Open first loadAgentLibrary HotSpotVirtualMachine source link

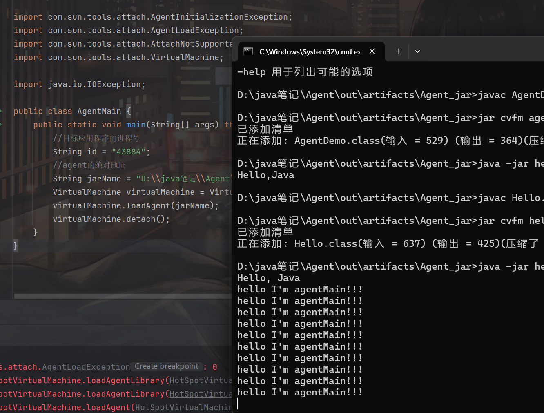click(x=201, y=380)
